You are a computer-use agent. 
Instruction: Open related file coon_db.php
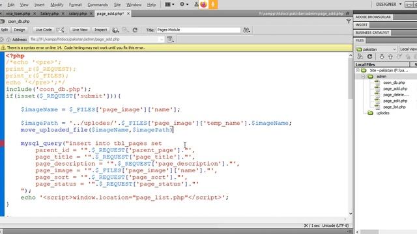[x=19, y=21]
